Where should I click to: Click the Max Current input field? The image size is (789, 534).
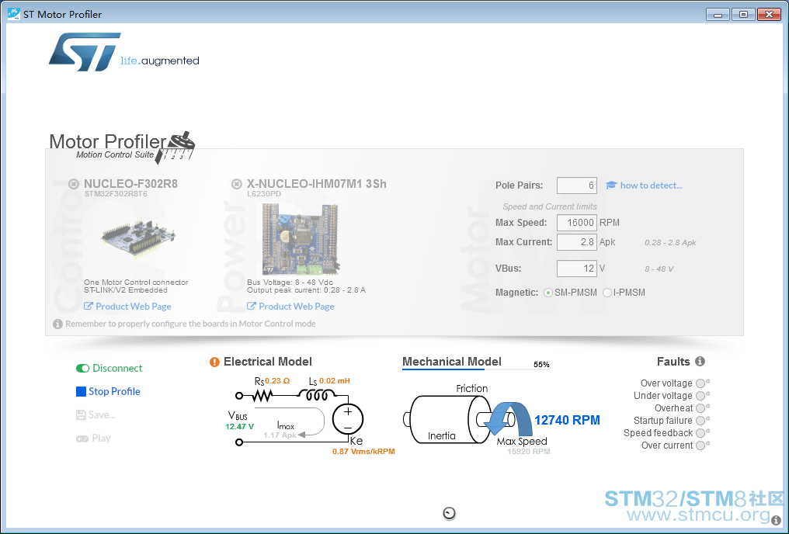(577, 242)
